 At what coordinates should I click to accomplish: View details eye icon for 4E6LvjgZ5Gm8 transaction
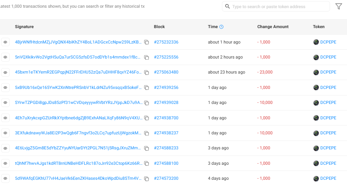coord(5,148)
